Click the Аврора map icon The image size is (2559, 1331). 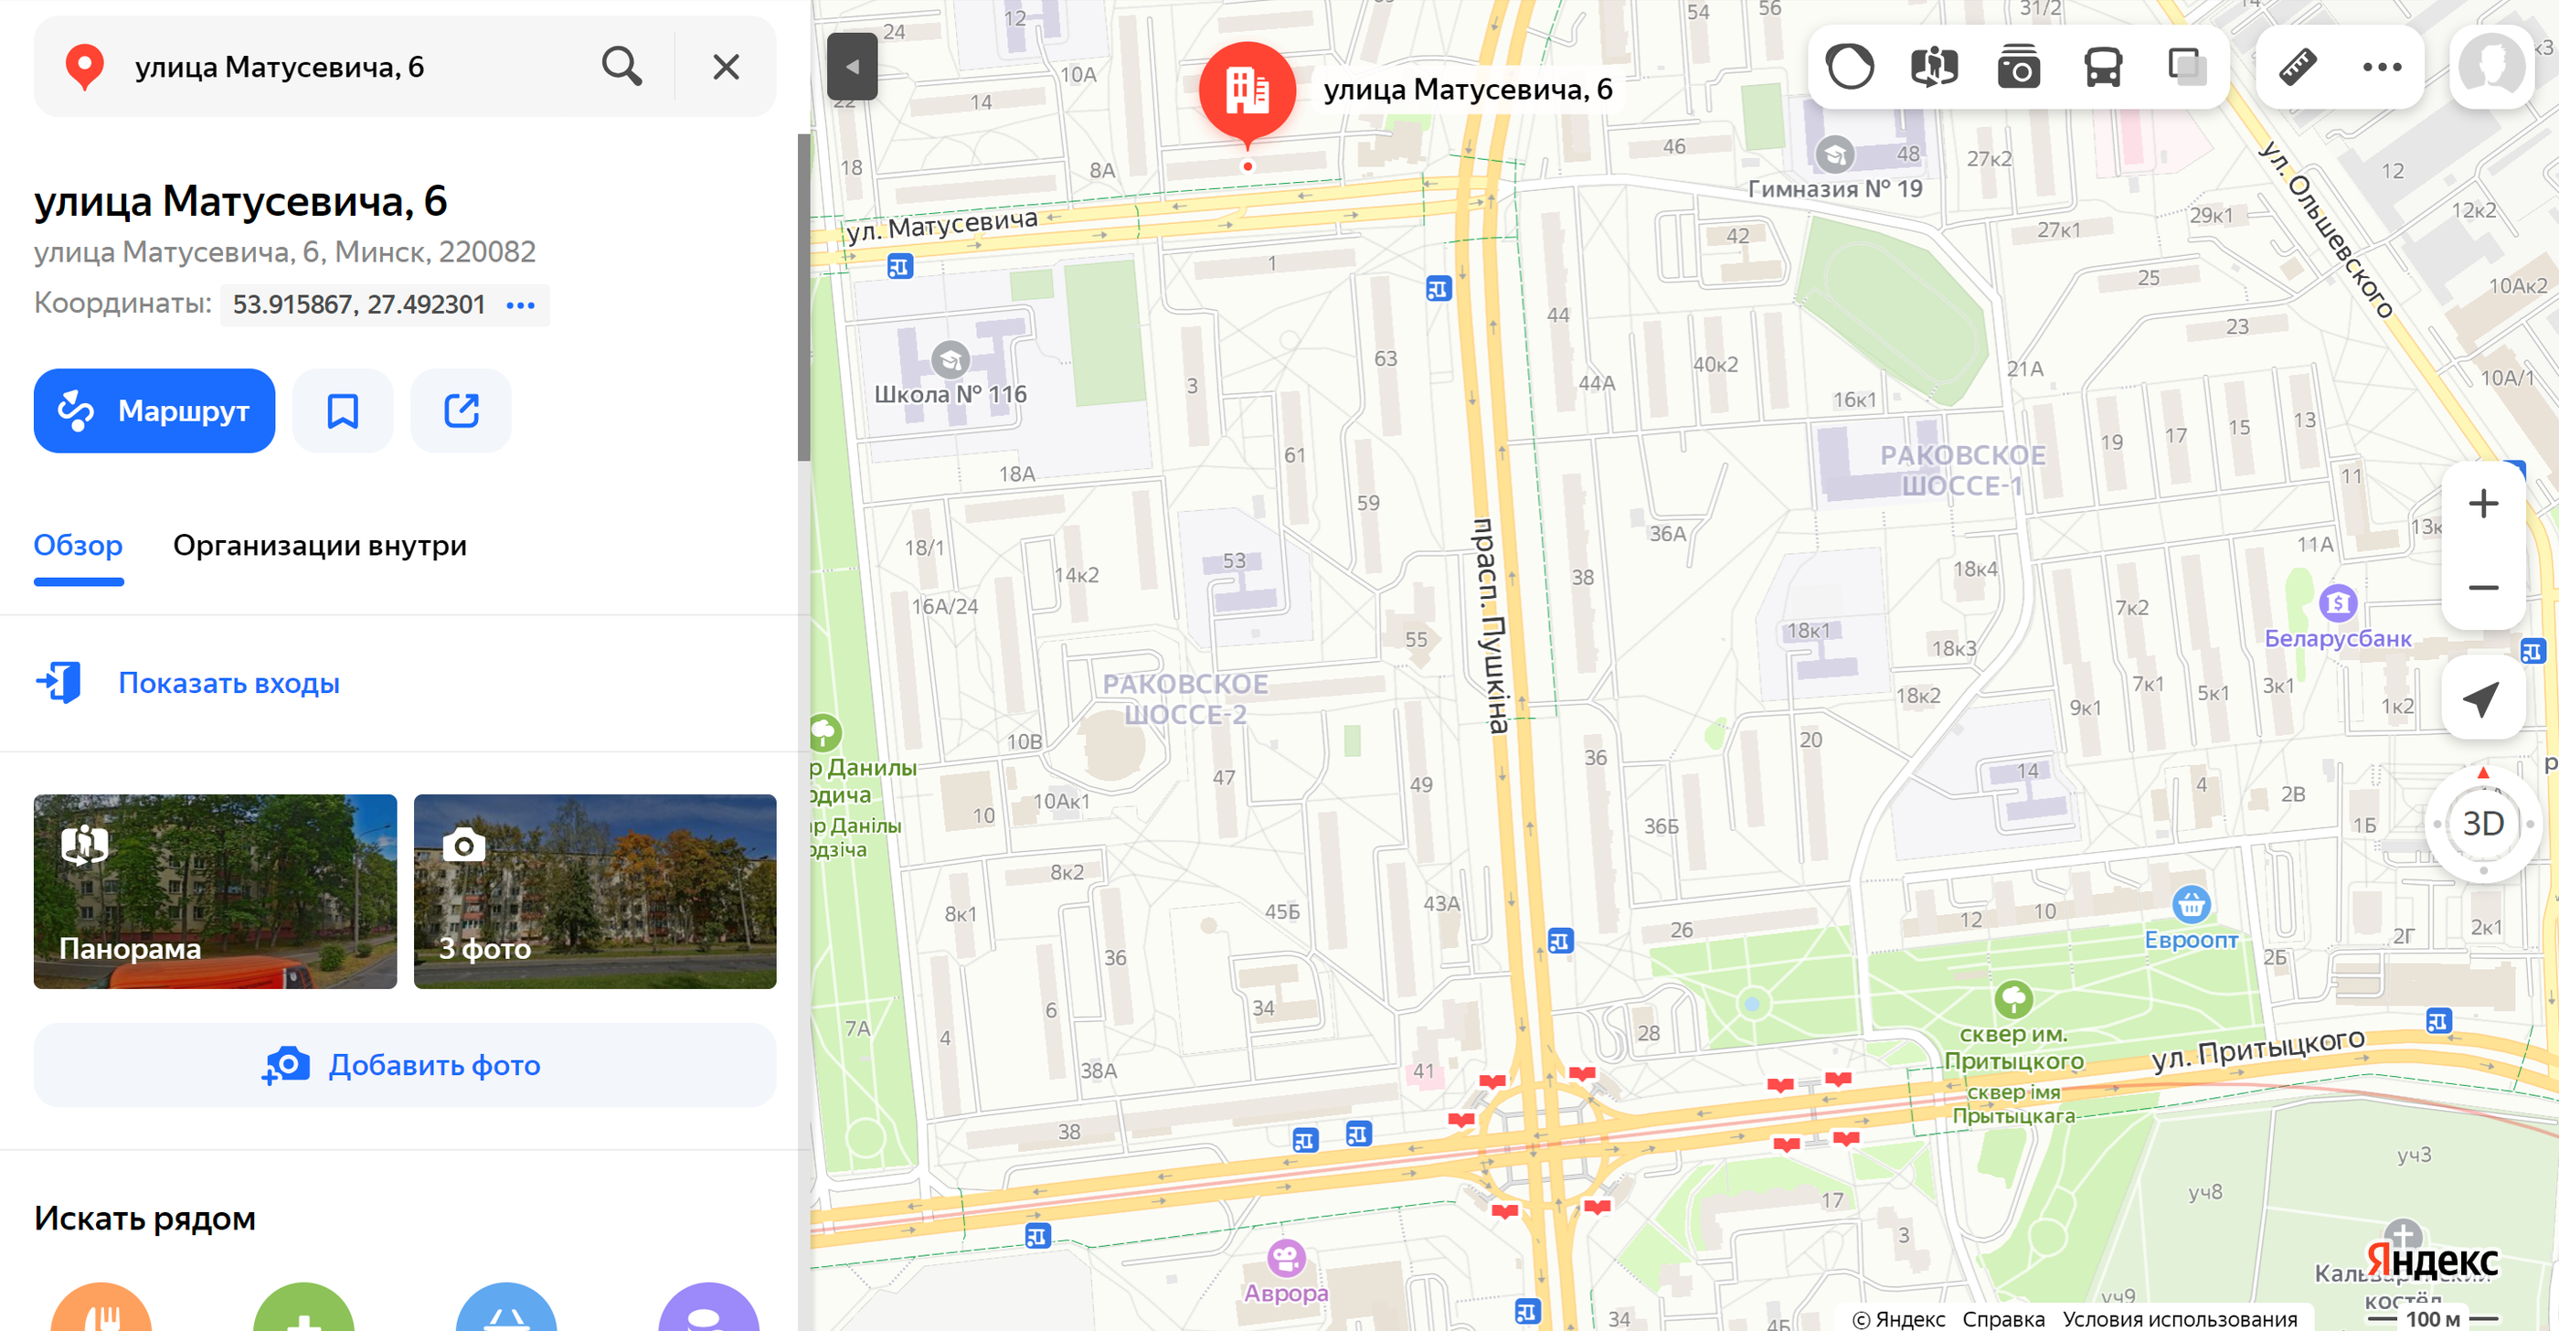point(1287,1258)
